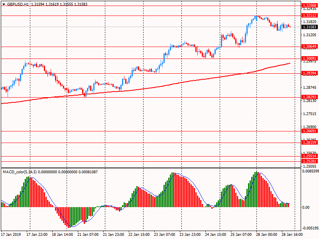
Task: Open the chart menu triangle beside GBPUSD,H1
Action: pos(4,4)
